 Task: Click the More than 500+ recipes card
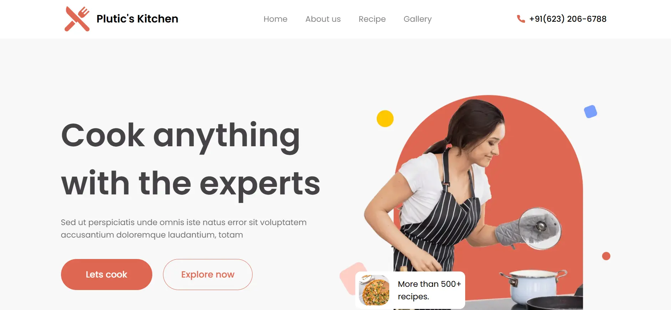click(x=410, y=290)
